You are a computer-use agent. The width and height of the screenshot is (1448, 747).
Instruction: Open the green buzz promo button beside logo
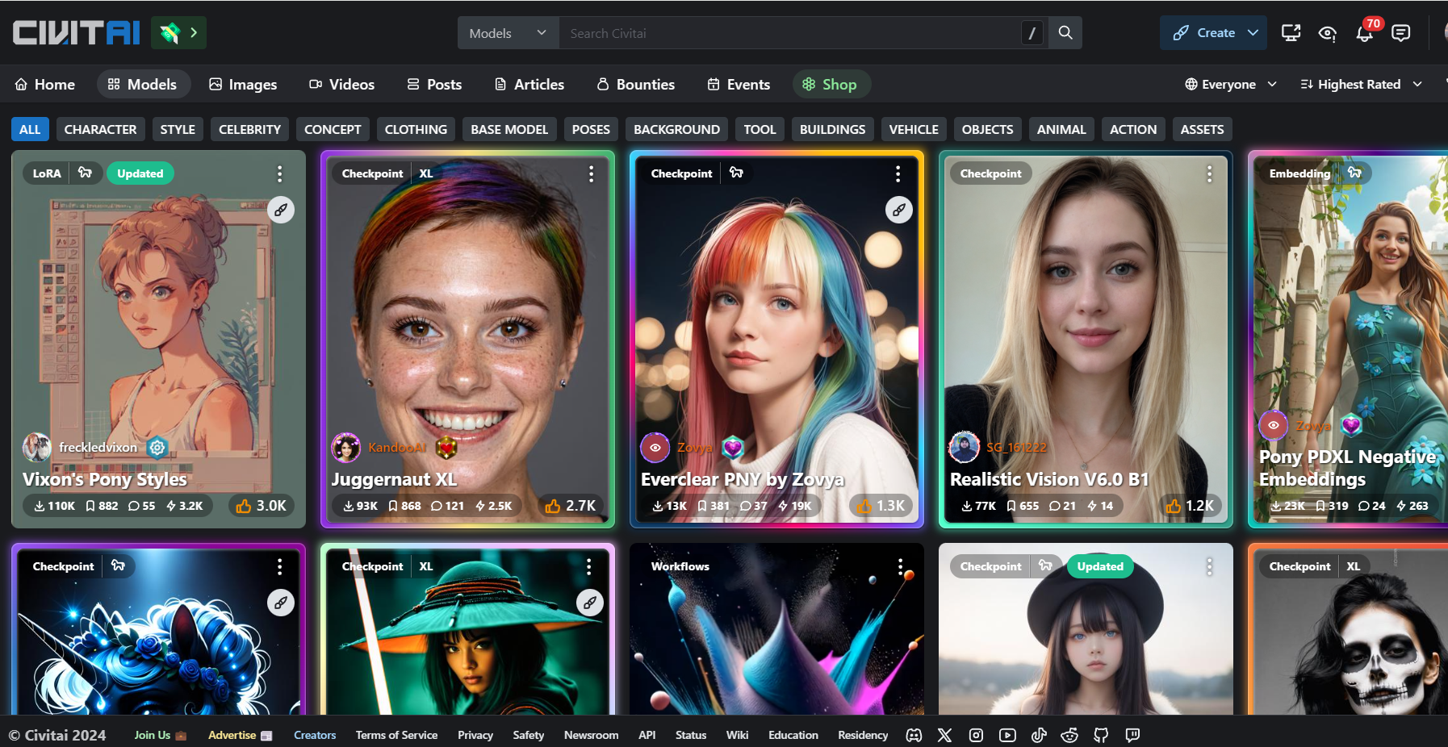(x=178, y=33)
